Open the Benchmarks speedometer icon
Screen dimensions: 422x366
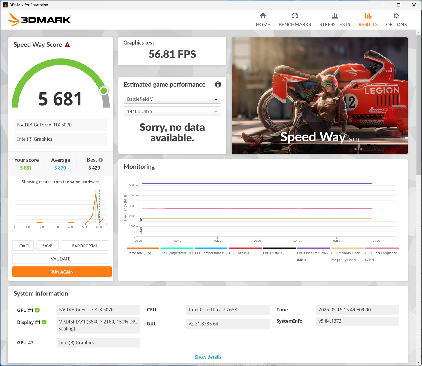[x=295, y=16]
